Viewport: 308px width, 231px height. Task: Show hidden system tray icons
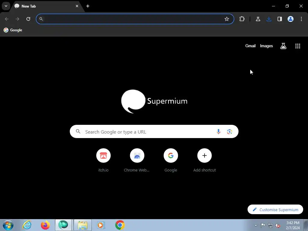256,225
